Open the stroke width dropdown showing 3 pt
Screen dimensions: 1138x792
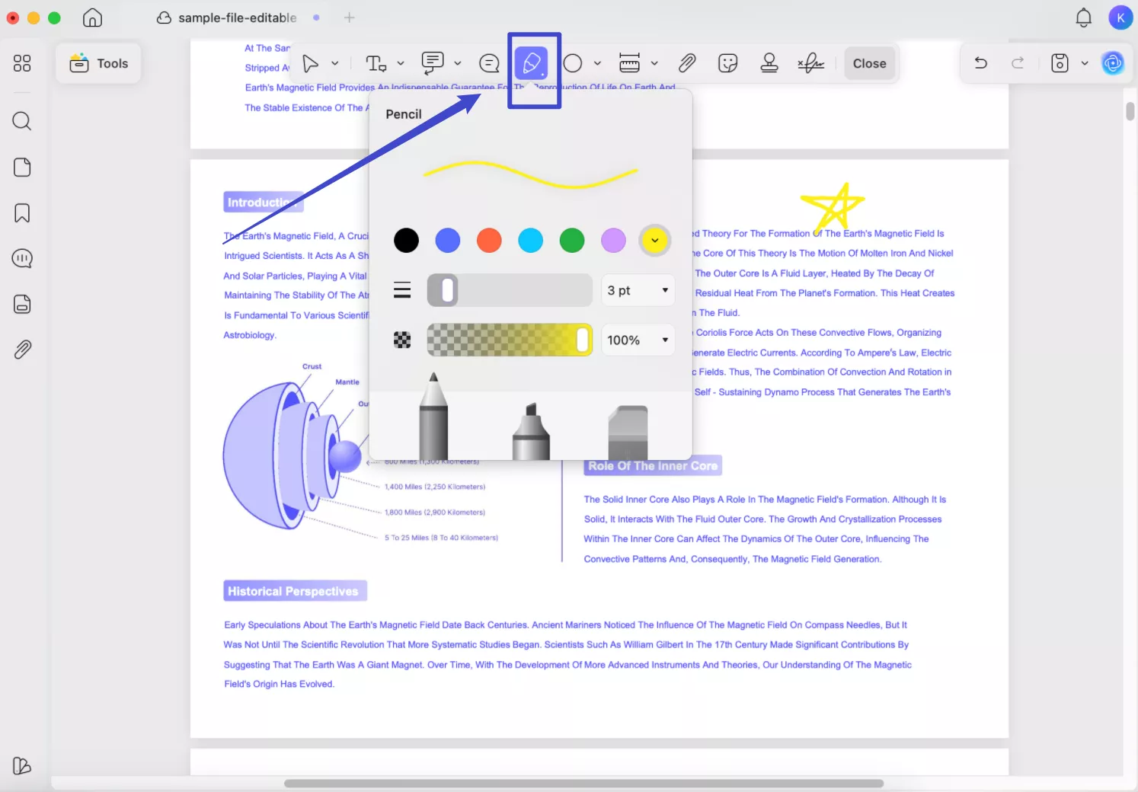pos(638,290)
